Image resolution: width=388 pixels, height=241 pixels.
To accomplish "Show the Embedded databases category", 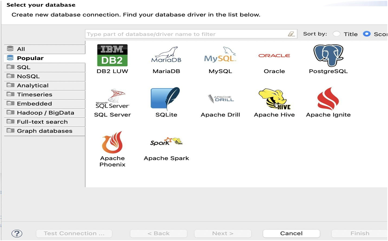I will pyautogui.click(x=45, y=104).
